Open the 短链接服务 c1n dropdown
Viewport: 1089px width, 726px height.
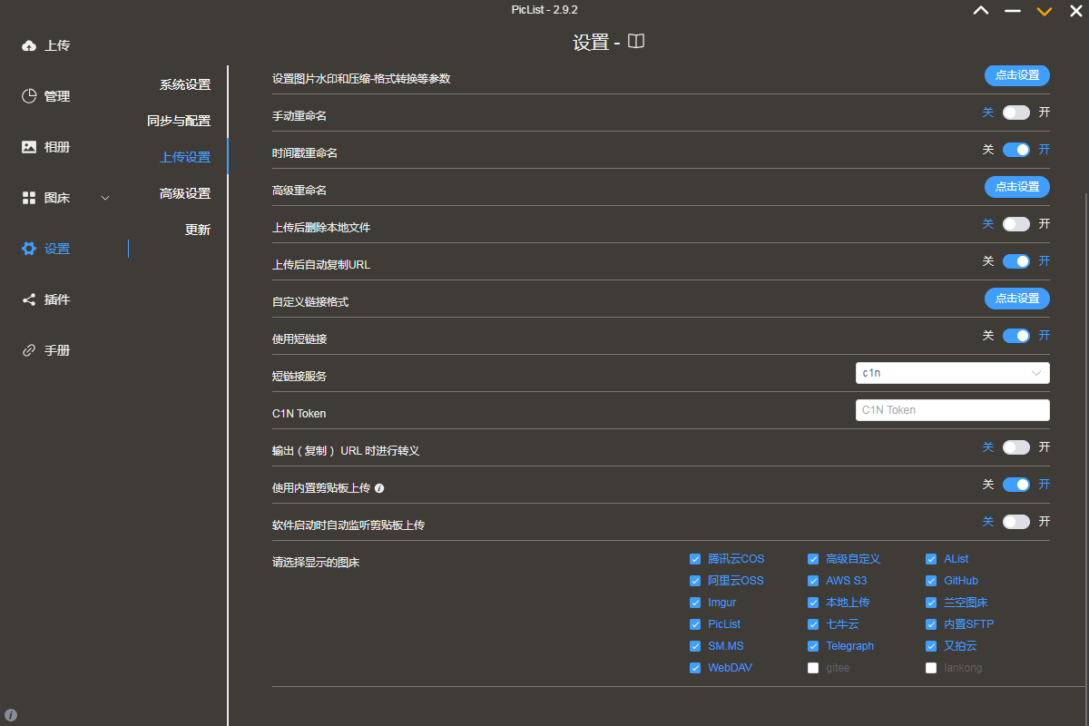pos(953,373)
